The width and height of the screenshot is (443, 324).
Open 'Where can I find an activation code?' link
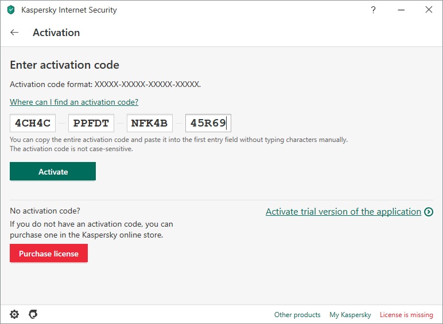(x=74, y=102)
